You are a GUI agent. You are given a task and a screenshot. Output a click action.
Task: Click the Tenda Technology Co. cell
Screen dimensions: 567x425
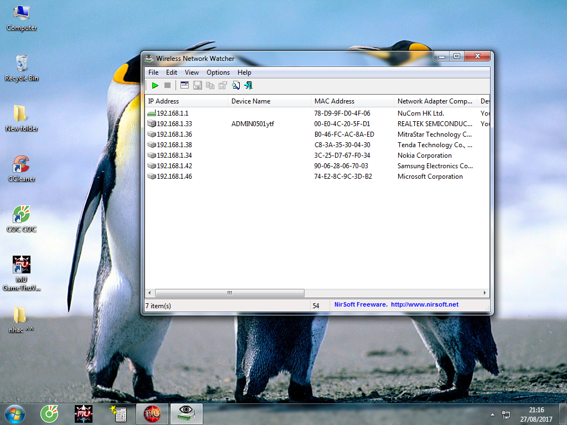[435, 145]
